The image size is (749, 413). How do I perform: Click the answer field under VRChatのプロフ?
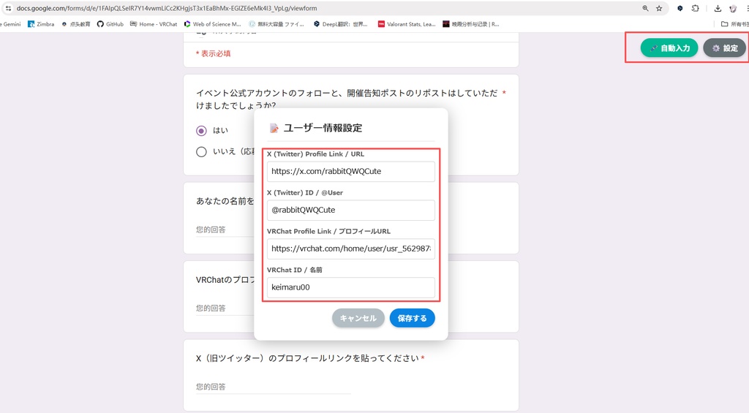[225, 308]
